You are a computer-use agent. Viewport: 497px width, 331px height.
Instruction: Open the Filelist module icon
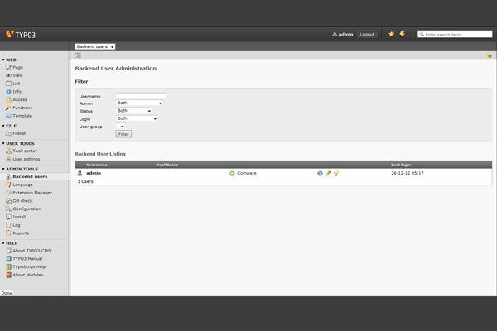coord(8,134)
